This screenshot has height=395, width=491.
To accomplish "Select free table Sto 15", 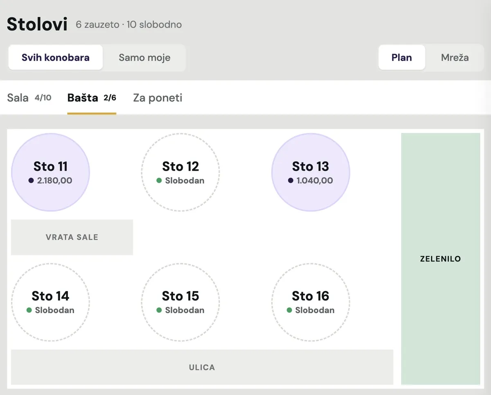I will 180,302.
